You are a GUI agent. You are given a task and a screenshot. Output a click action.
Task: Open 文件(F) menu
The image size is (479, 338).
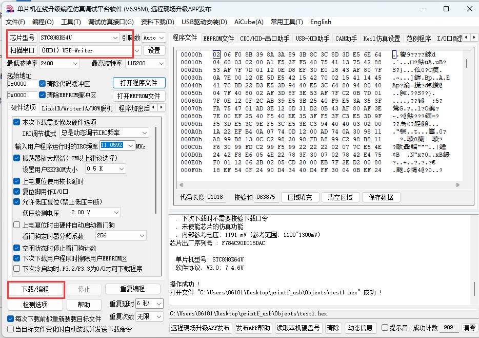click(15, 22)
